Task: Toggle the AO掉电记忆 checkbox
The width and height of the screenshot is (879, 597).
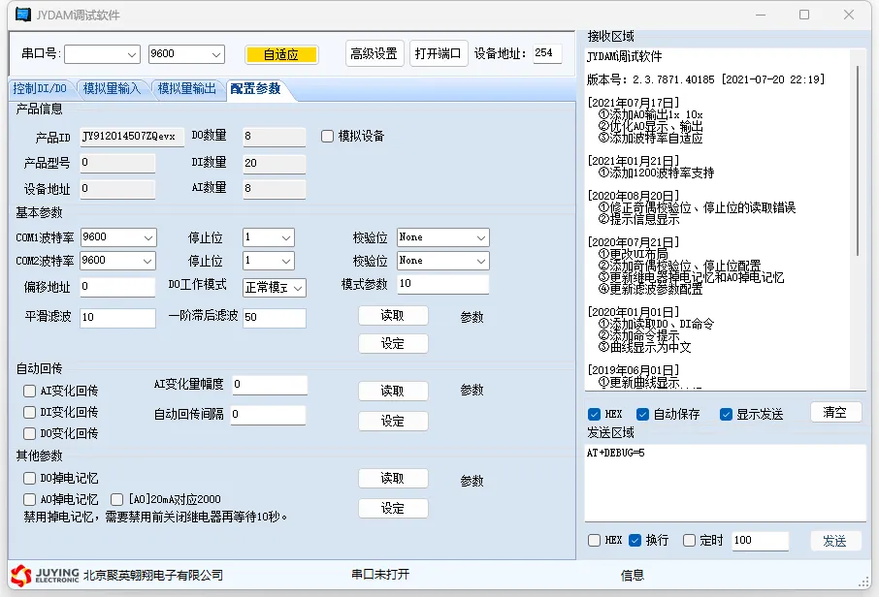Action: coord(29,499)
